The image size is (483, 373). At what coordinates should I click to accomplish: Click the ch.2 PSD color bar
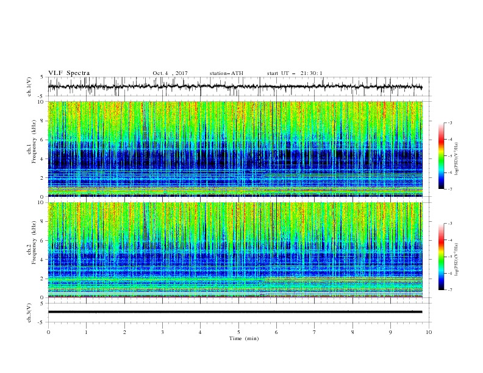pyautogui.click(x=441, y=257)
